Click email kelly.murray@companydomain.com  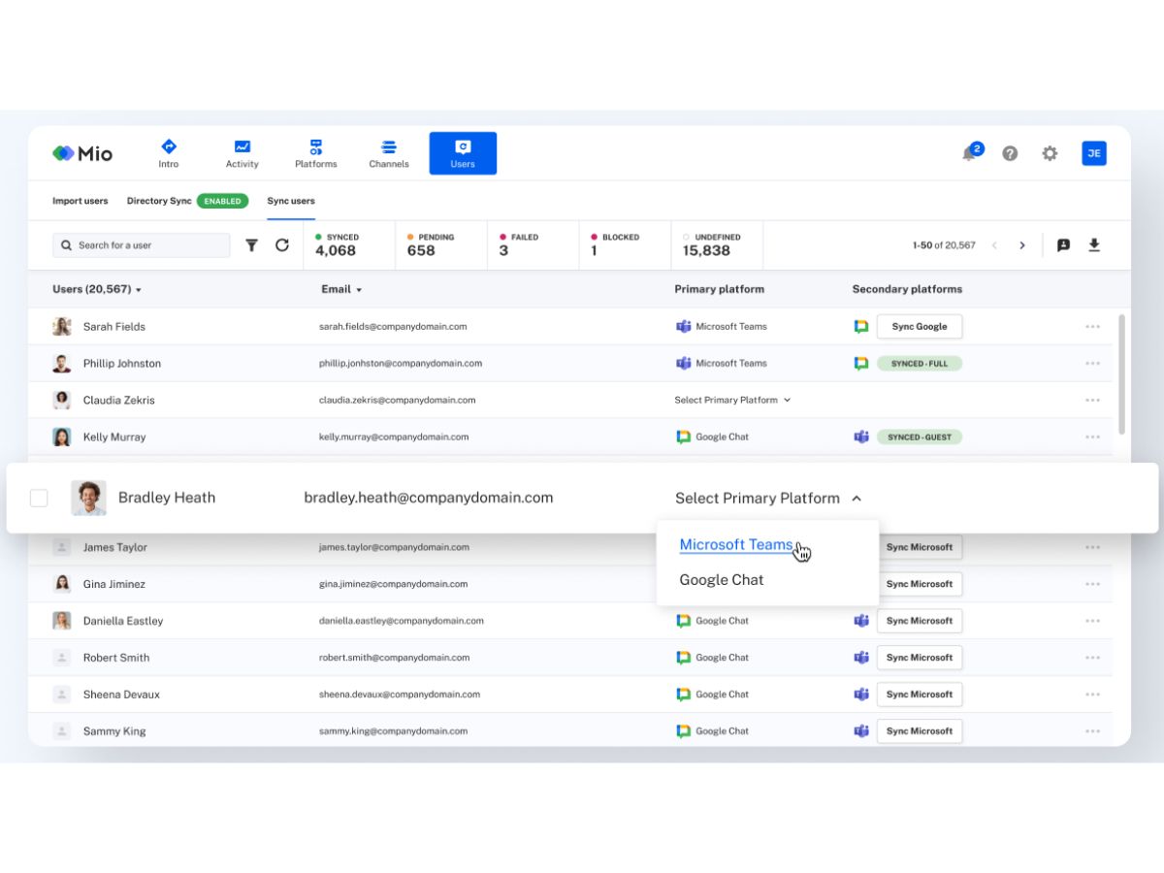click(x=394, y=437)
